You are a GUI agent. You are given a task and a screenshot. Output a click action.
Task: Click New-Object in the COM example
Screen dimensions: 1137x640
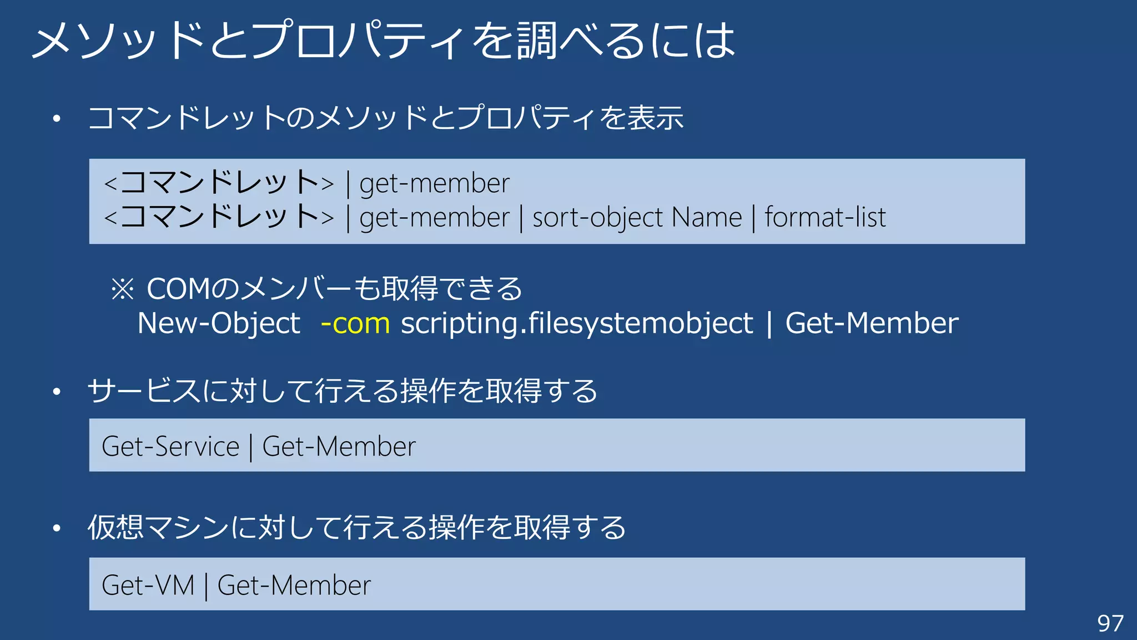click(x=219, y=323)
